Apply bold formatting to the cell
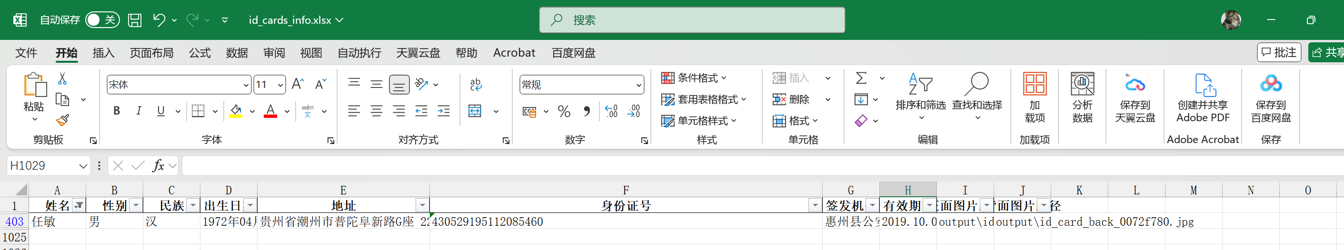 pyautogui.click(x=116, y=111)
